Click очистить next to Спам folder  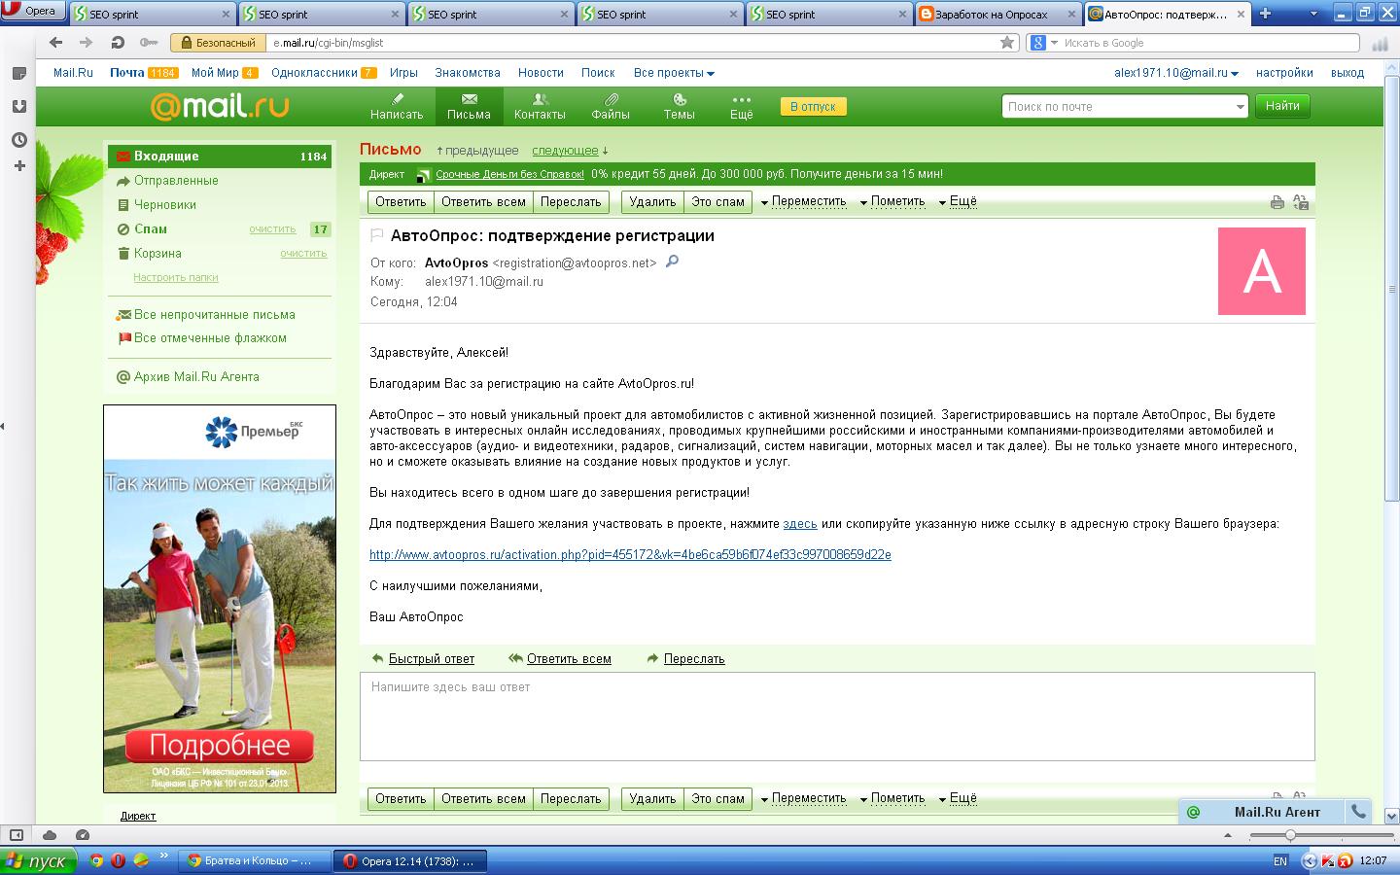pyautogui.click(x=272, y=229)
